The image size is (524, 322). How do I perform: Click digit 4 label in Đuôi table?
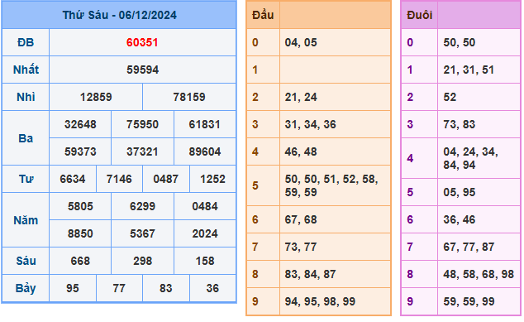point(410,158)
